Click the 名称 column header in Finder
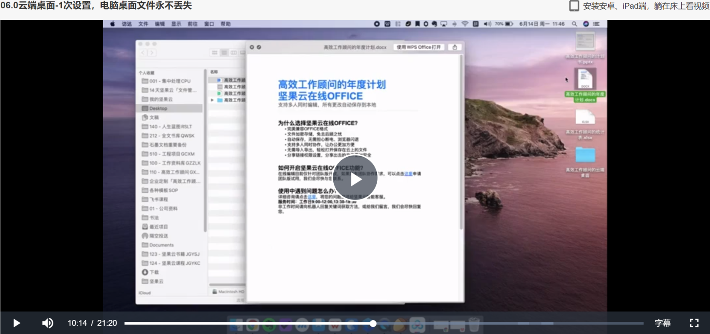 (214, 72)
